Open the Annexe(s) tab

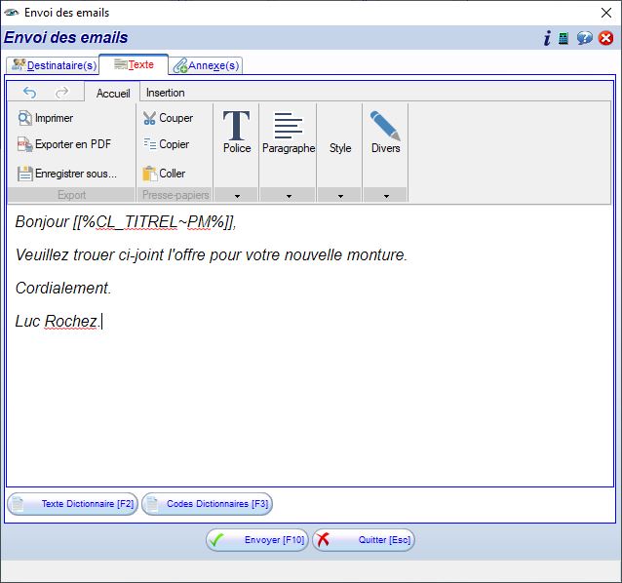(206, 65)
